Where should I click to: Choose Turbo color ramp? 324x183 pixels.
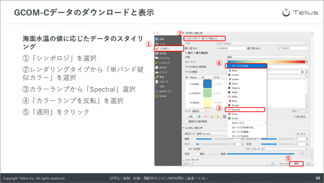247,114
